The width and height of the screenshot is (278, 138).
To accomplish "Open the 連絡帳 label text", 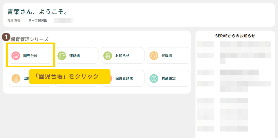I will 75,56.
